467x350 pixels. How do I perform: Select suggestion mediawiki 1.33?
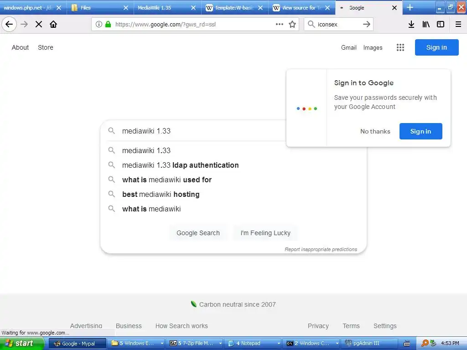pyautogui.click(x=233, y=150)
